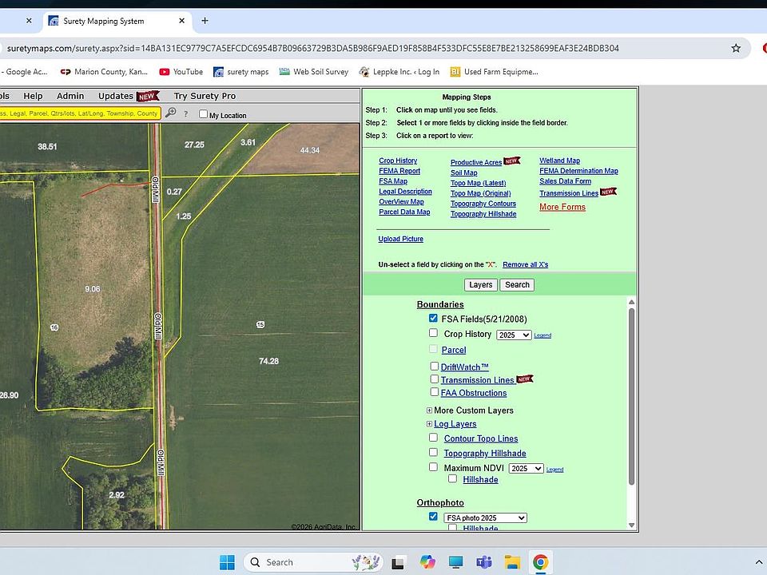Open the Web Soil Survey bookmark
This screenshot has width=767, height=575.
314,72
